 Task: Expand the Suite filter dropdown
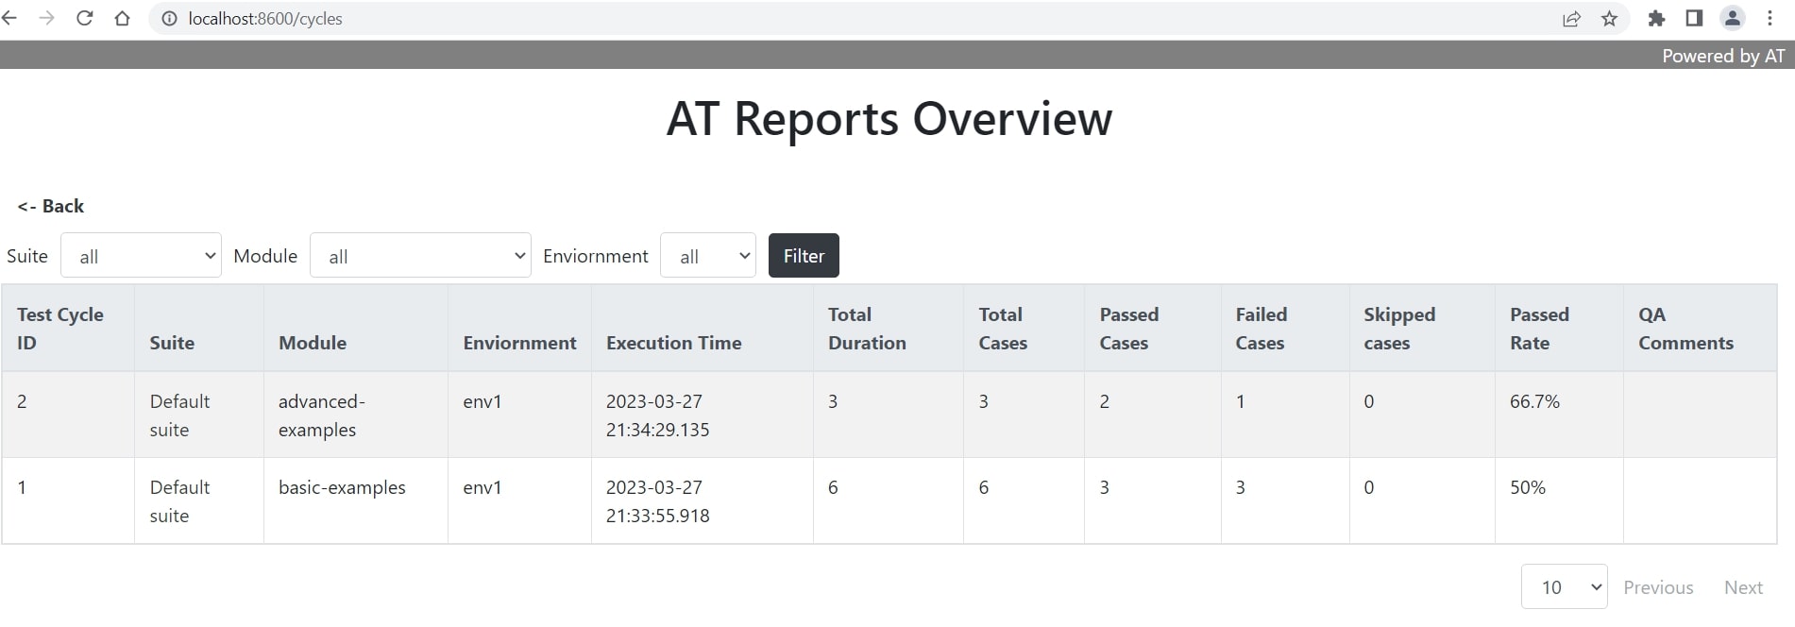point(141,256)
